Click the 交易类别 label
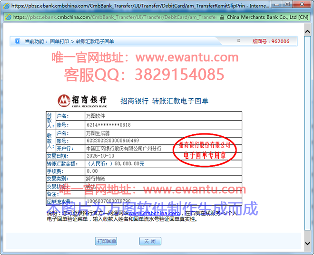This screenshot has height=255, width=314. pos(58,179)
